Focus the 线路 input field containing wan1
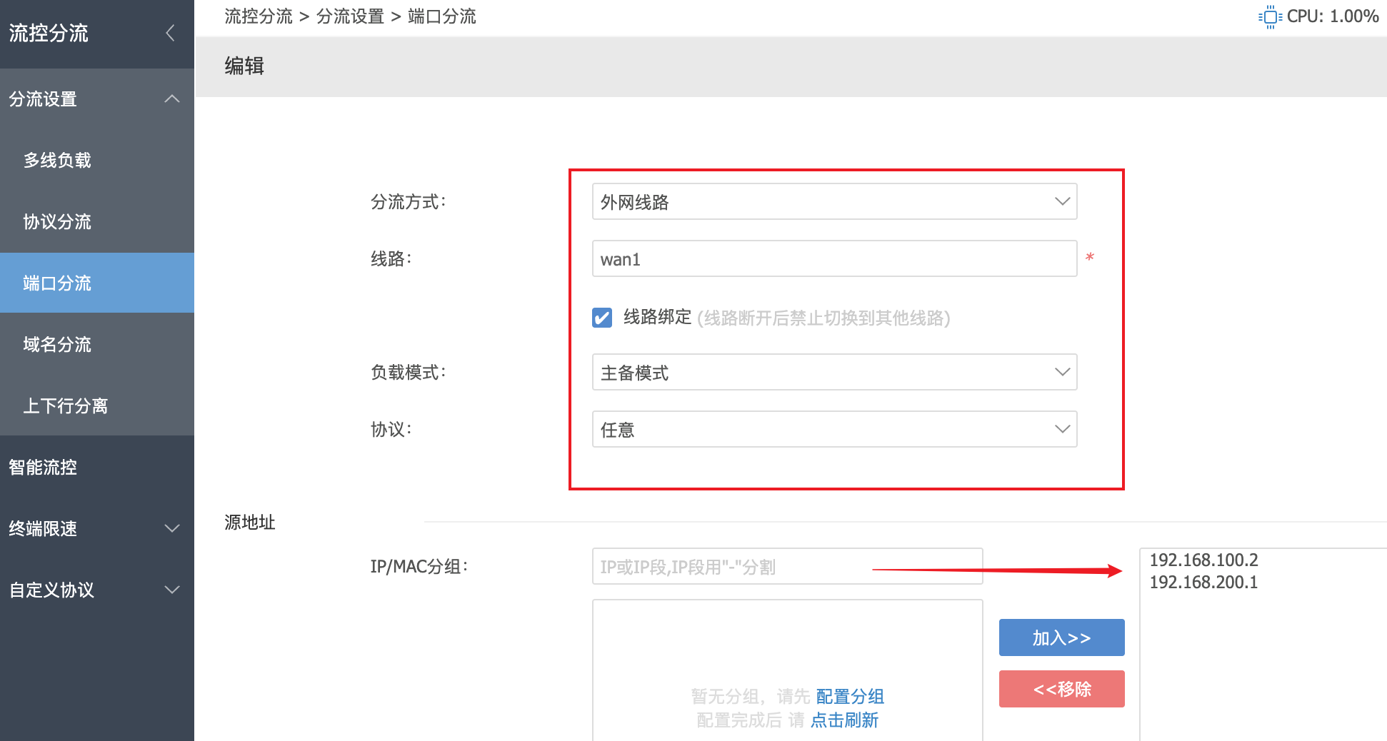Image resolution: width=1387 pixels, height=741 pixels. (833, 259)
